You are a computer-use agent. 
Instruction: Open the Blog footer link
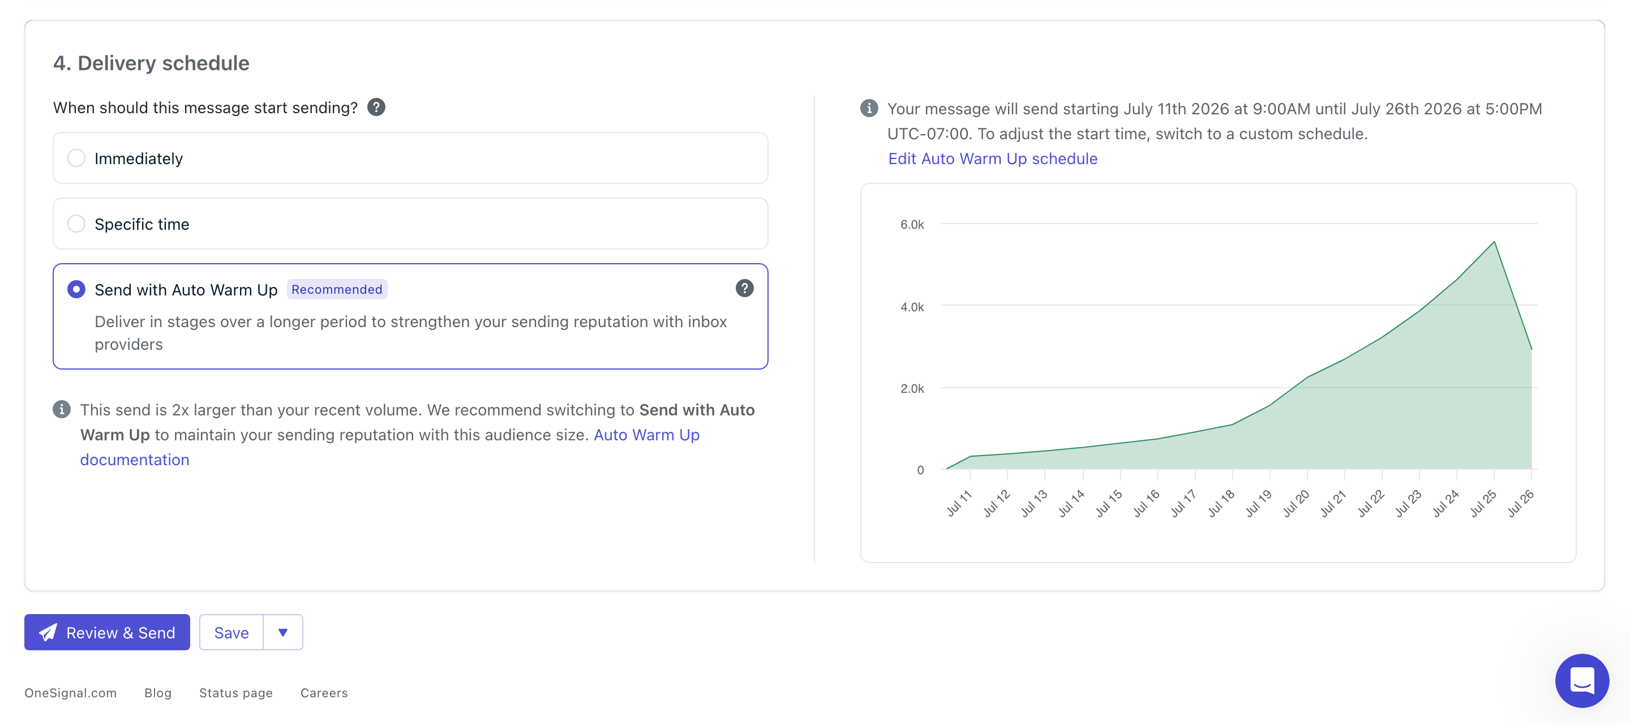pyautogui.click(x=157, y=693)
